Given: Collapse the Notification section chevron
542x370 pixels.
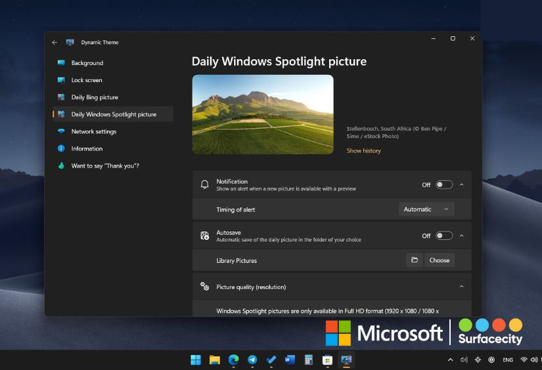Looking at the screenshot, I should pyautogui.click(x=462, y=185).
